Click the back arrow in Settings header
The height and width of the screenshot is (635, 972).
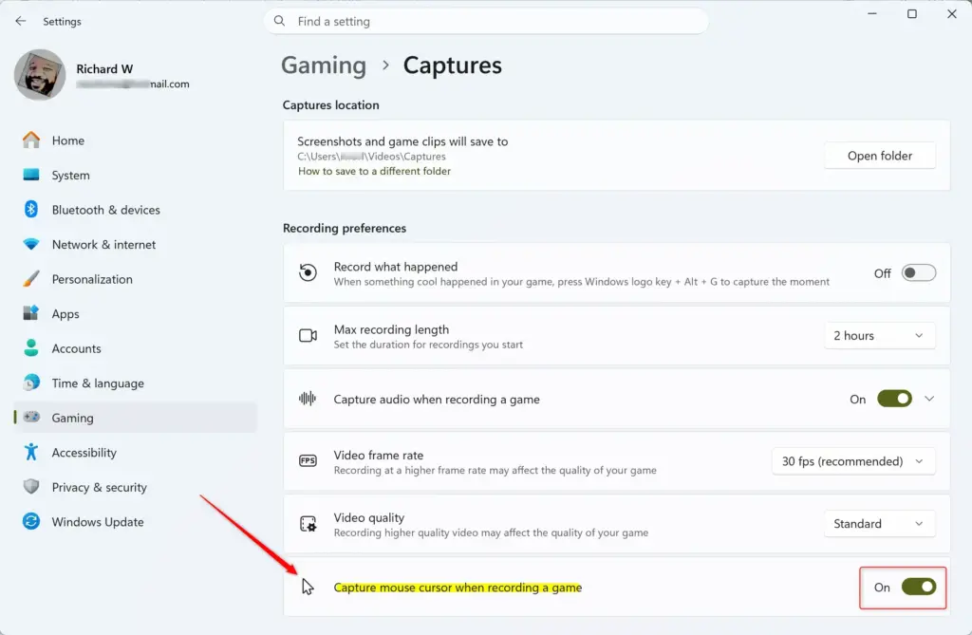point(21,21)
